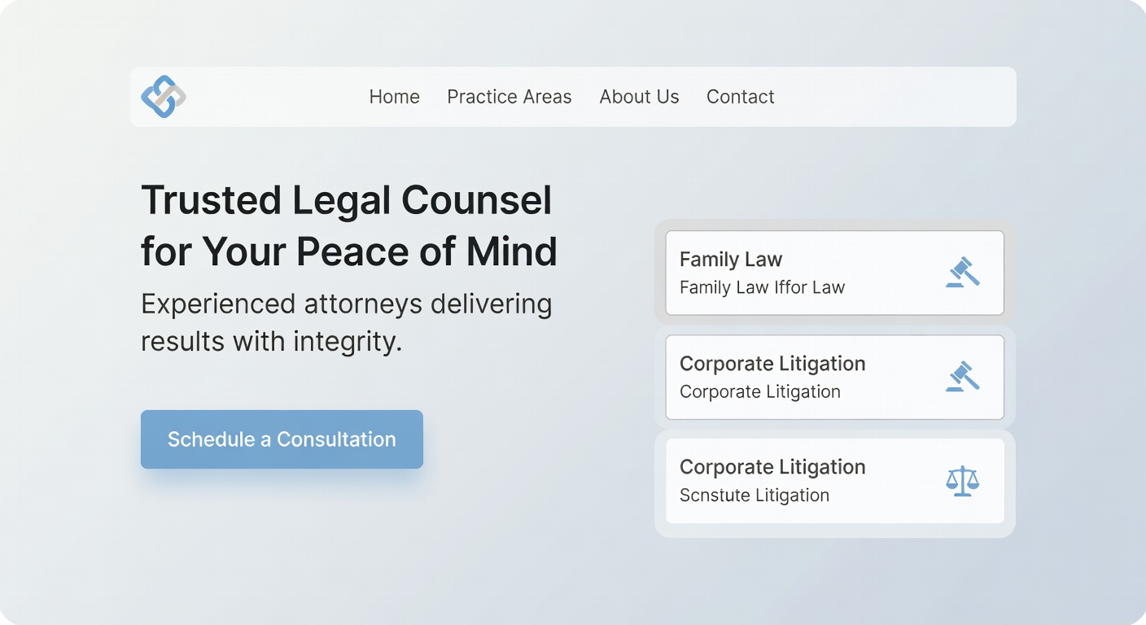
Task: Click the 'for Your Peace of Mind' line
Action: [x=348, y=251]
